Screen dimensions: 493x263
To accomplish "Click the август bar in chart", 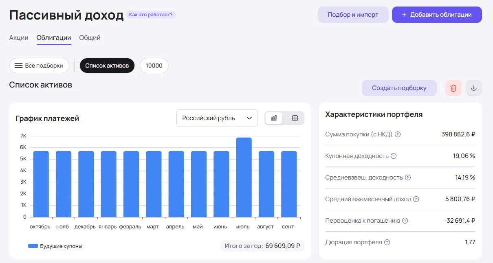I will (x=266, y=184).
